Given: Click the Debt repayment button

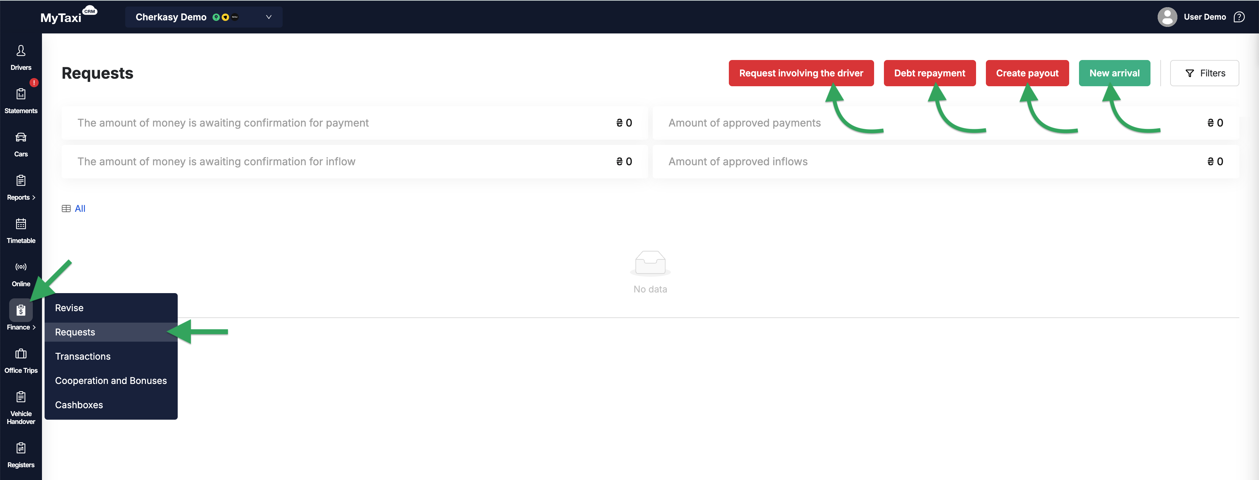Looking at the screenshot, I should click(929, 73).
